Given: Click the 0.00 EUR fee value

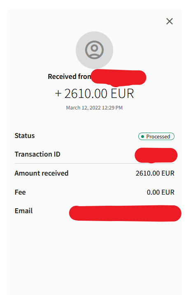Looking at the screenshot, I should coord(160,192).
